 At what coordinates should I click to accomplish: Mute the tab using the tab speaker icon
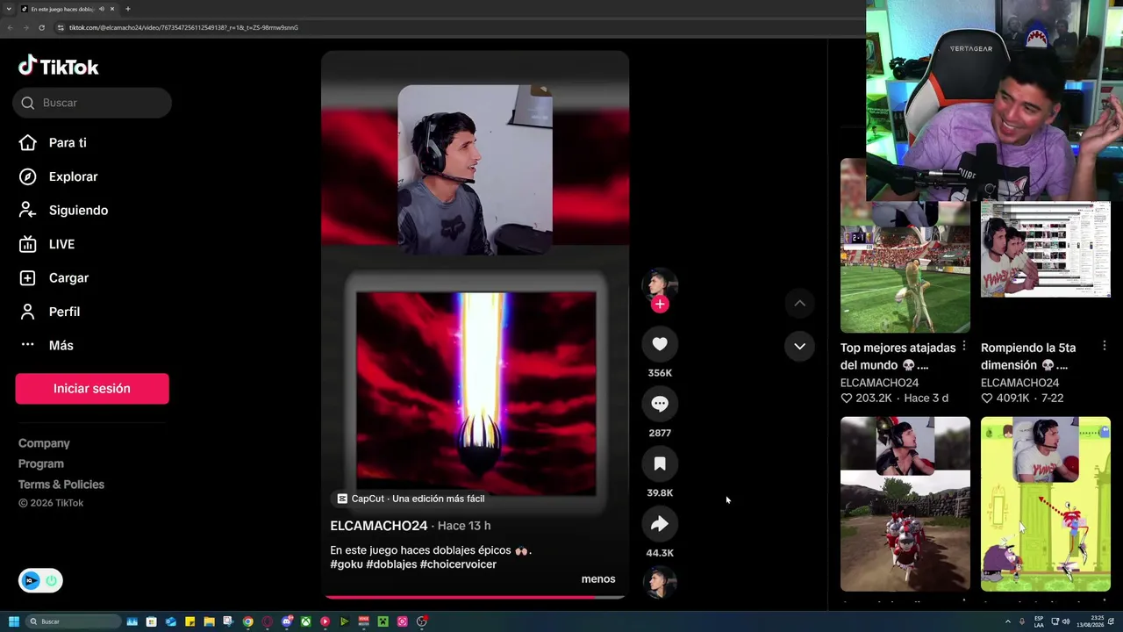[102, 9]
